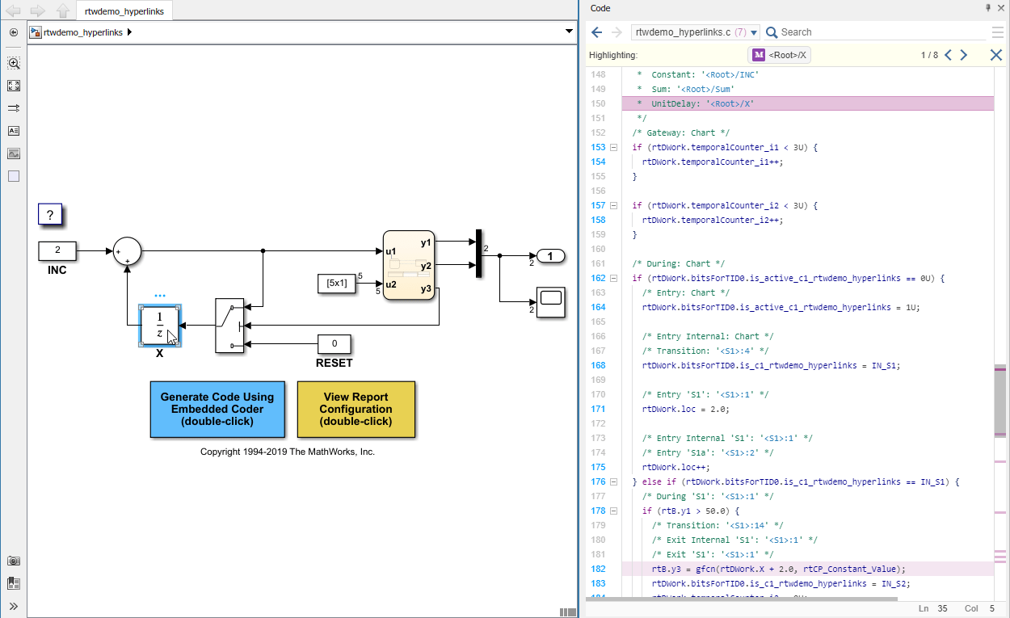
Task: Collapse the code fold at line 162
Action: 613,278
